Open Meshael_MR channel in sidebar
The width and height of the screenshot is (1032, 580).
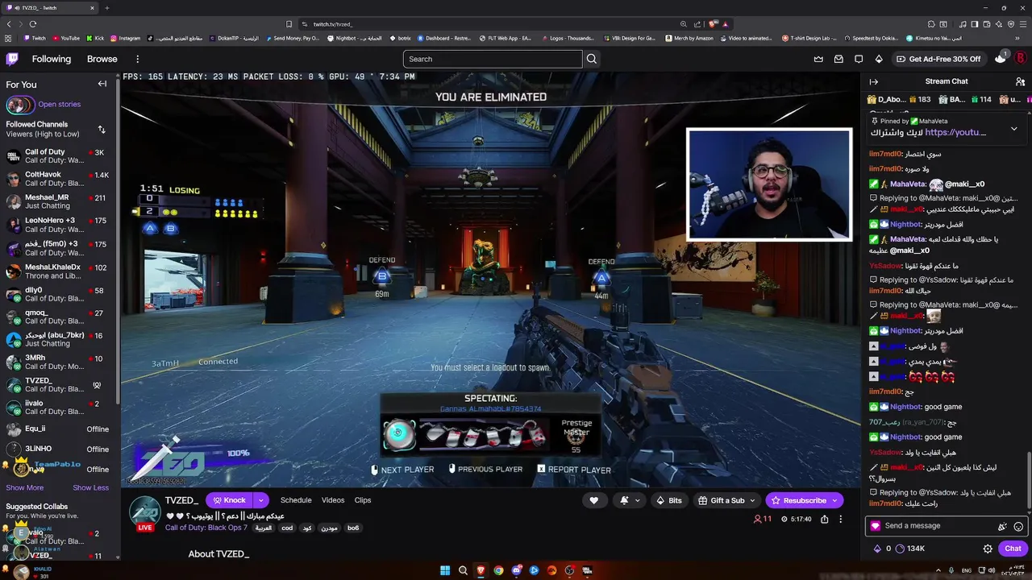[x=58, y=201]
